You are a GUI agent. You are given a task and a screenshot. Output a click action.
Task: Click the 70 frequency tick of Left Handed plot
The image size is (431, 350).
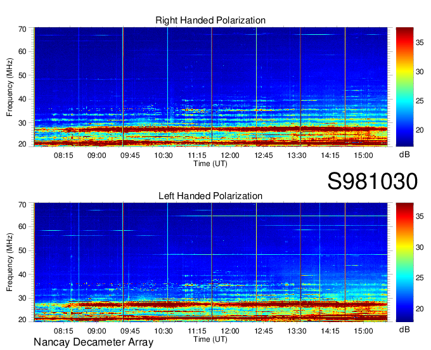pos(22,205)
